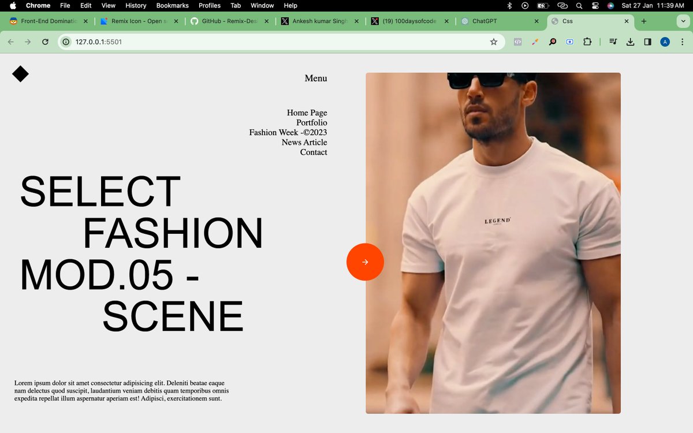
Task: View site information icon in address bar
Action: click(x=66, y=42)
